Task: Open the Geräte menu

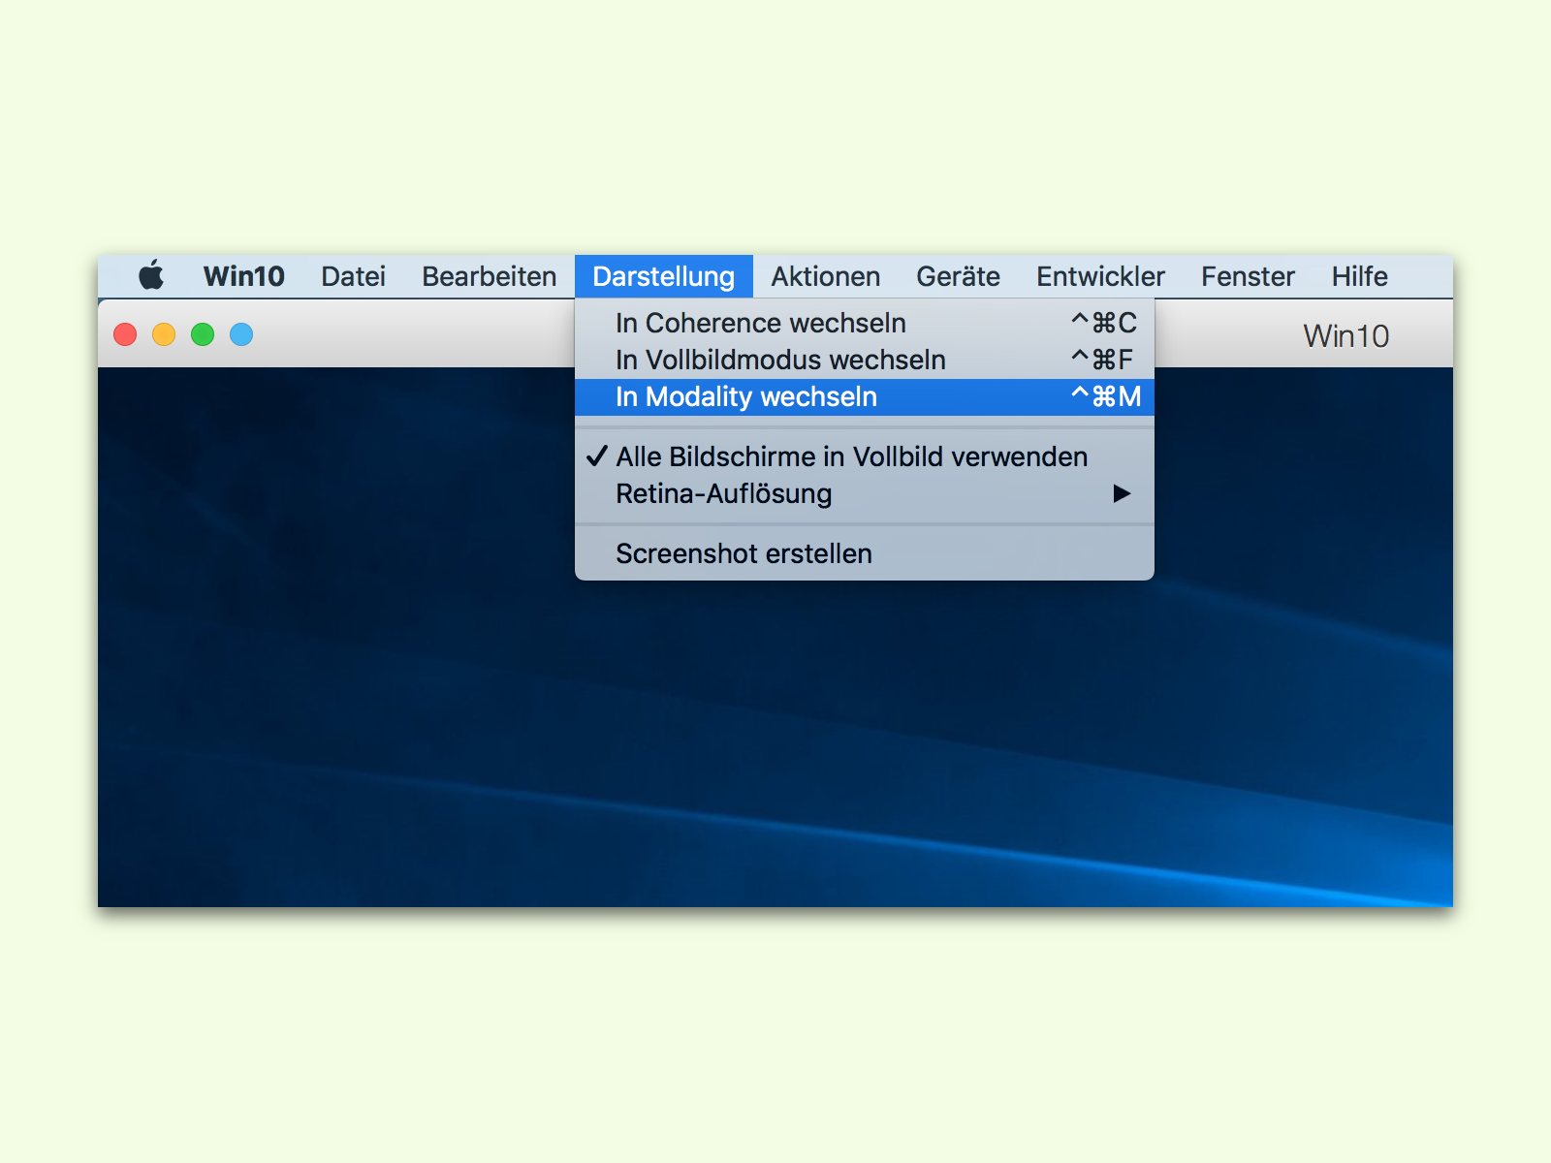Action: [x=958, y=276]
